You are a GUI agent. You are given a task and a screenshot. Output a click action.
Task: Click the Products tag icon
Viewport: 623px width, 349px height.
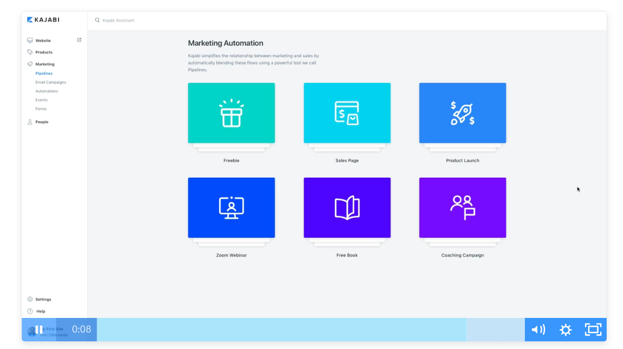(x=30, y=52)
